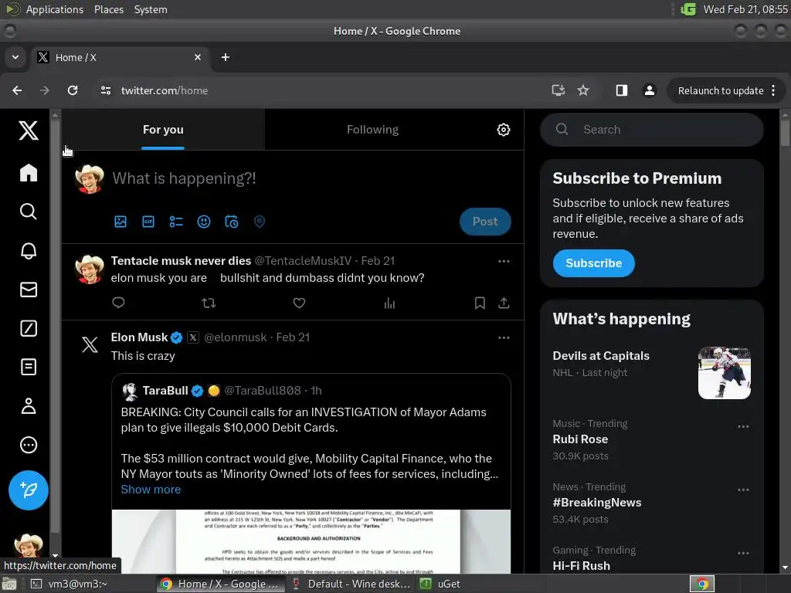Click the Post button
The image size is (791, 593).
click(x=485, y=222)
